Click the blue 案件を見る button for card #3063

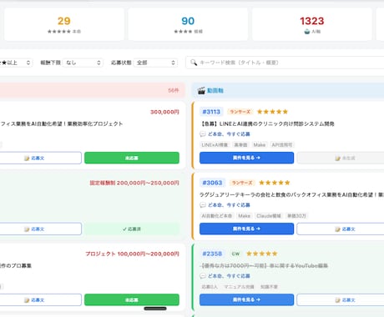(x=246, y=229)
